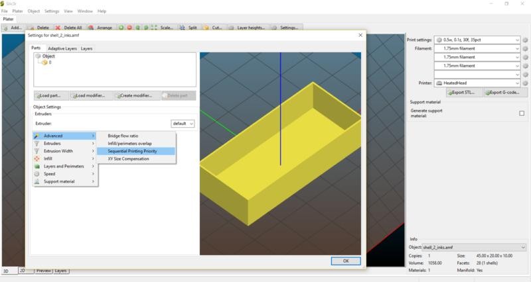The height and width of the screenshot is (282, 531).
Task: Click the gear icon beside Print settings
Action: (525, 40)
